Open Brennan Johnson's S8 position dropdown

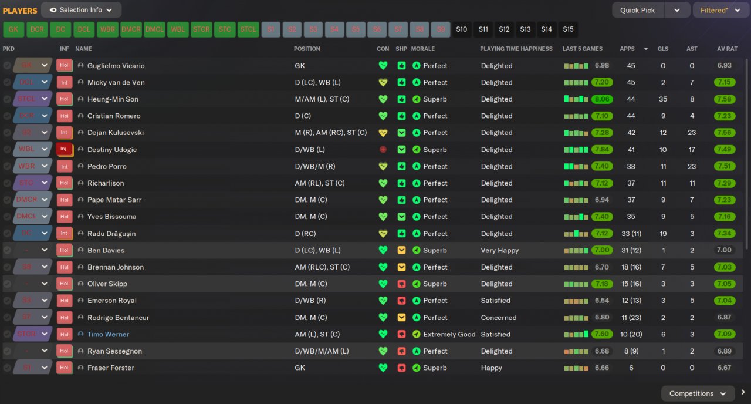[x=44, y=267]
